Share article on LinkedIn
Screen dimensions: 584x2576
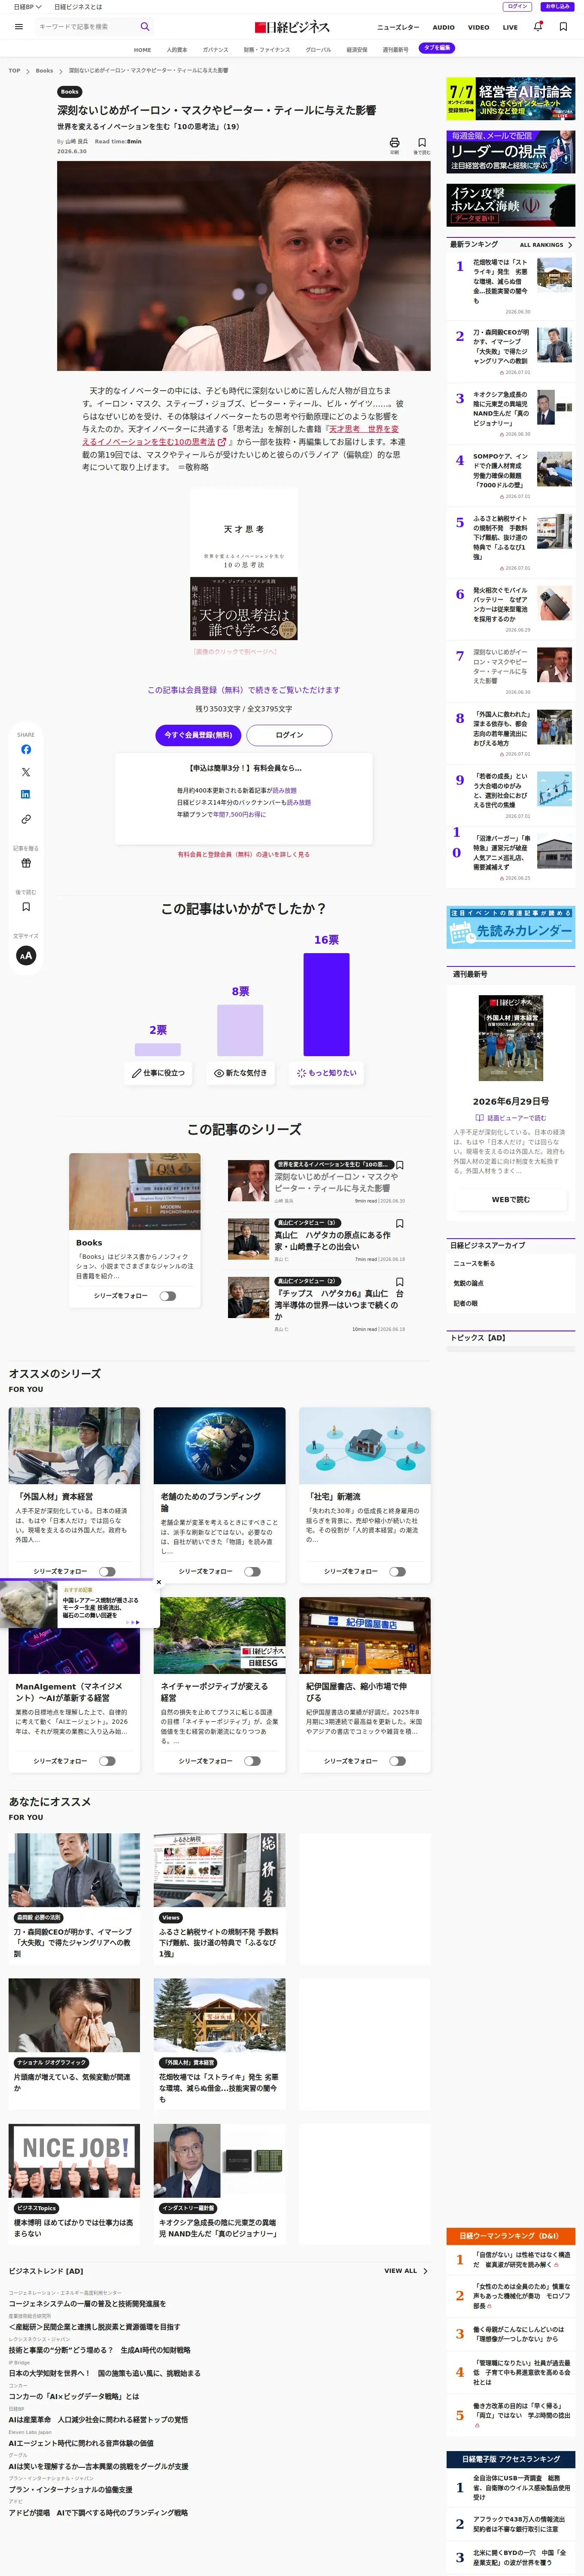click(x=26, y=794)
